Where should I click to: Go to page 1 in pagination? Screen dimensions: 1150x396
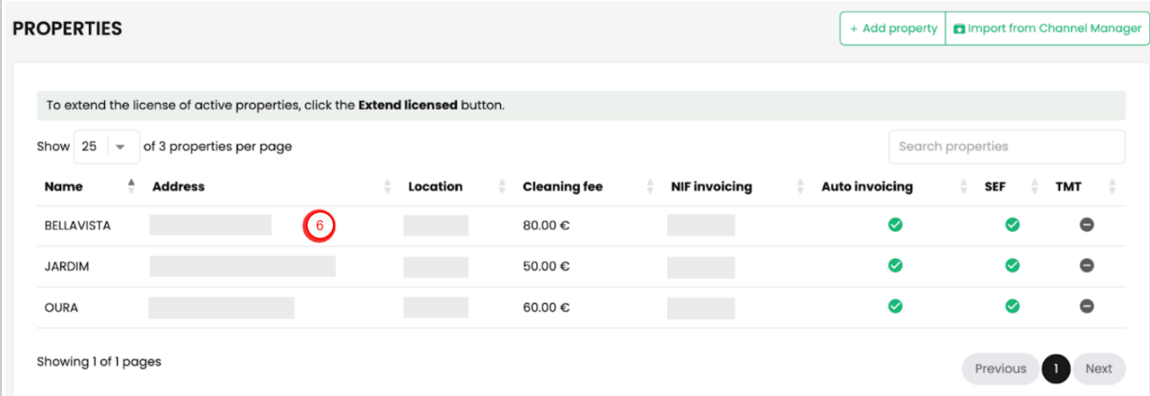pos(1056,369)
